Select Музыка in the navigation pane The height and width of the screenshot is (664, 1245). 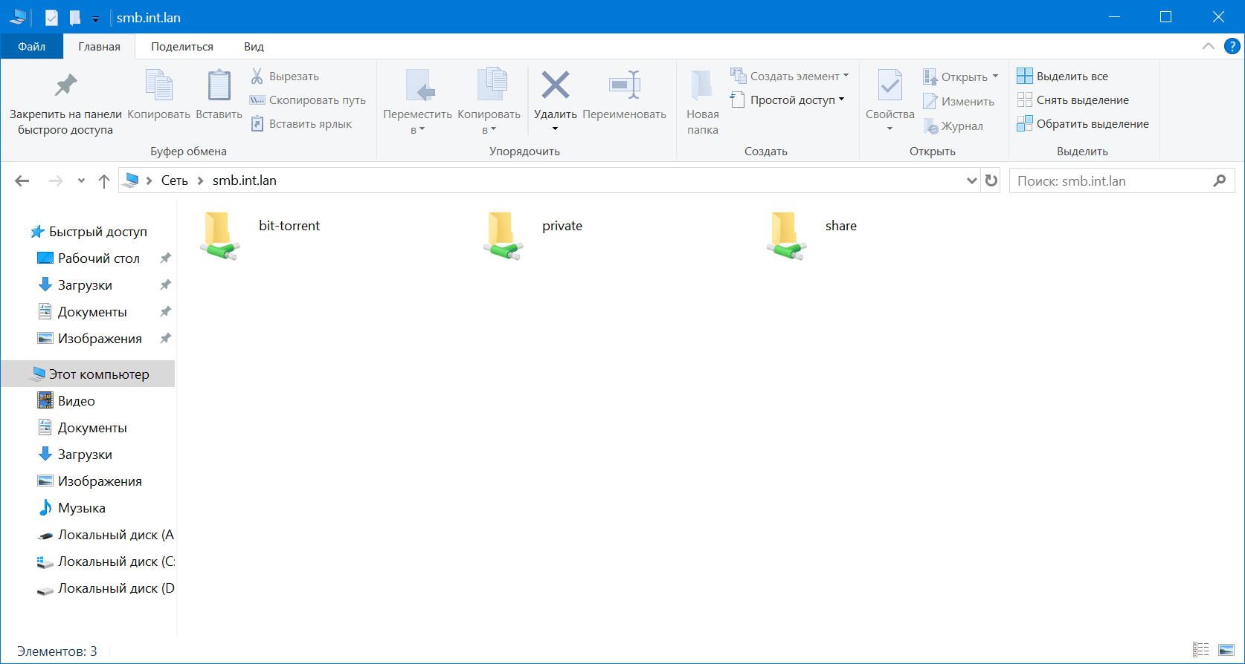(81, 508)
